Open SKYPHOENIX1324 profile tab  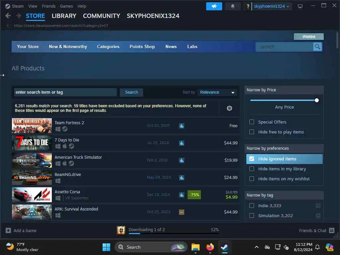click(x=153, y=16)
